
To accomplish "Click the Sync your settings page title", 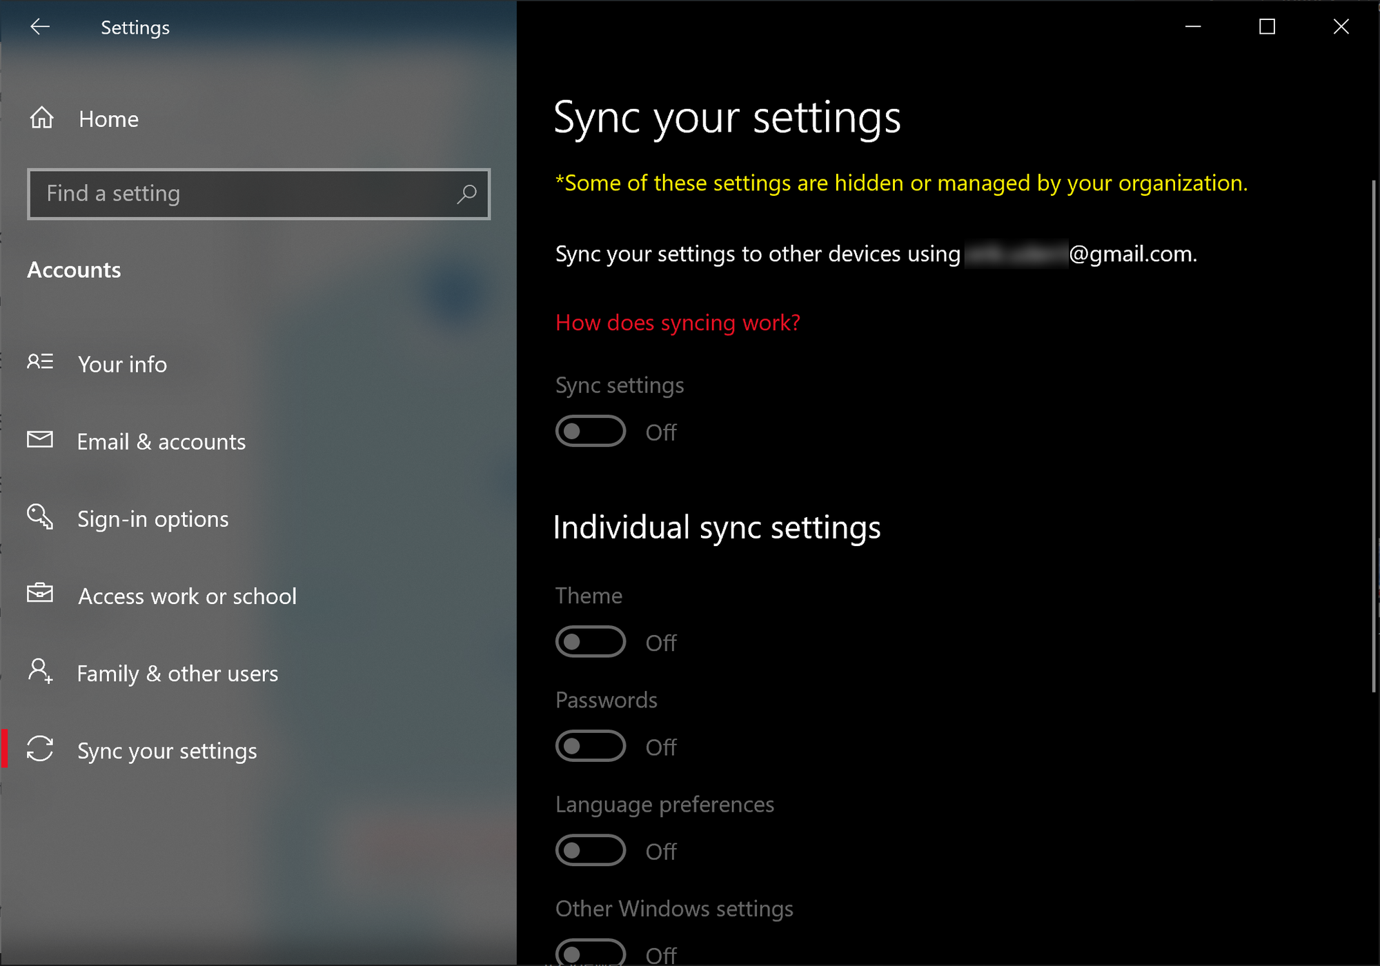I will coord(727,118).
